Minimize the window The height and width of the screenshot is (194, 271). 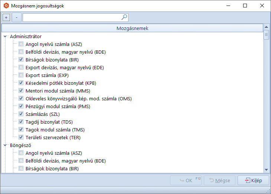pyautogui.click(x=228, y=6)
